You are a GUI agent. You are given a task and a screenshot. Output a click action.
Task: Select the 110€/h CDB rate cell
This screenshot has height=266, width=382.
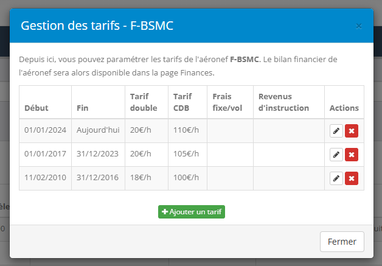(x=187, y=131)
